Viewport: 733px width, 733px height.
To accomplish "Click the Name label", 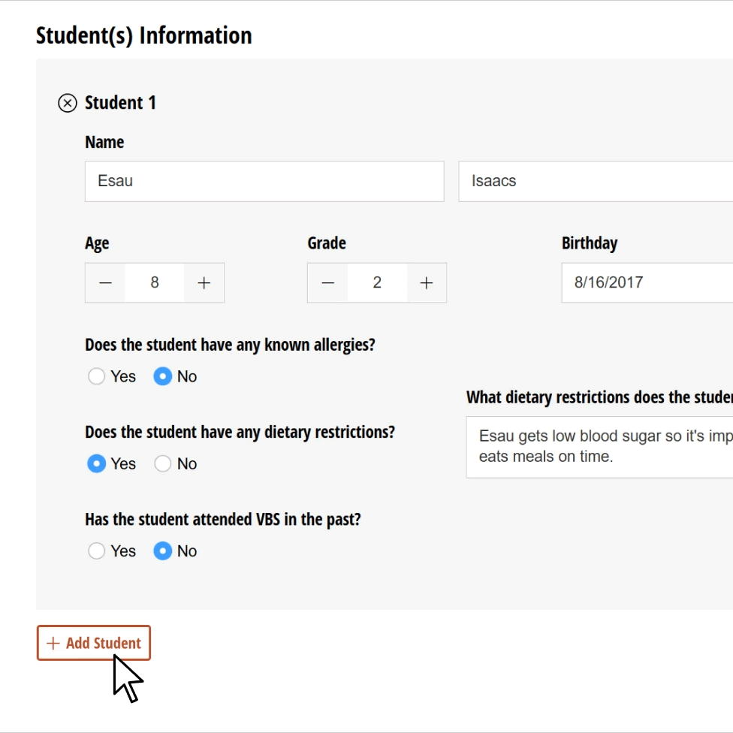I will pyautogui.click(x=104, y=142).
